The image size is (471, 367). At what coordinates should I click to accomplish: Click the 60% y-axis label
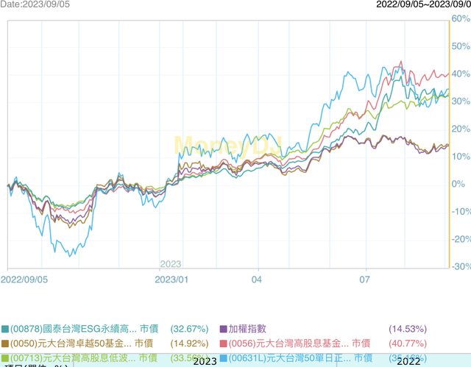[461, 18]
